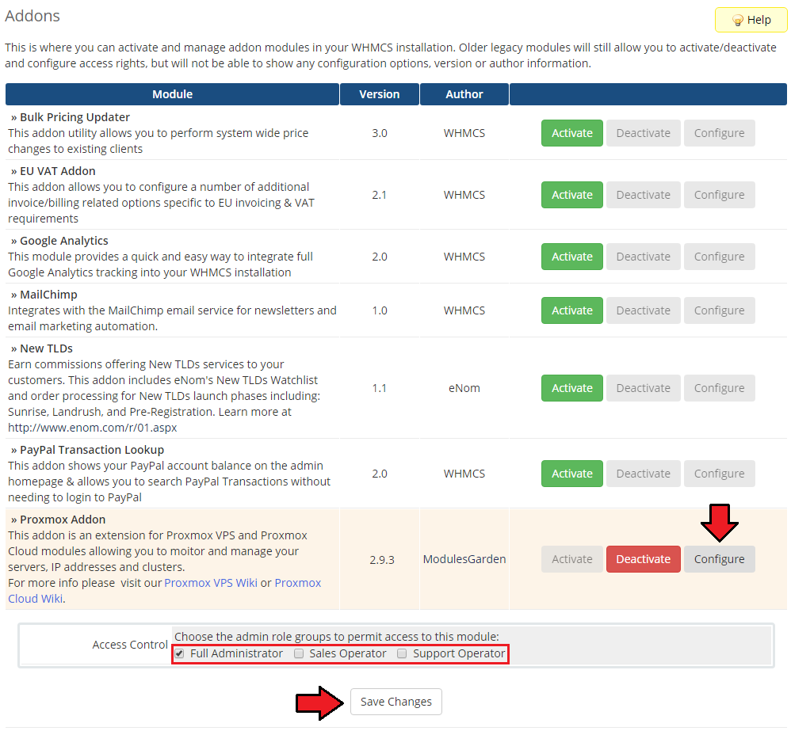Select the Bulk Pricing Updater module title
This screenshot has height=731, width=791.
[x=75, y=117]
